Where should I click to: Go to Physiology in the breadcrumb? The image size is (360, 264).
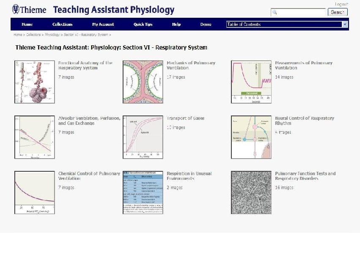click(52, 35)
